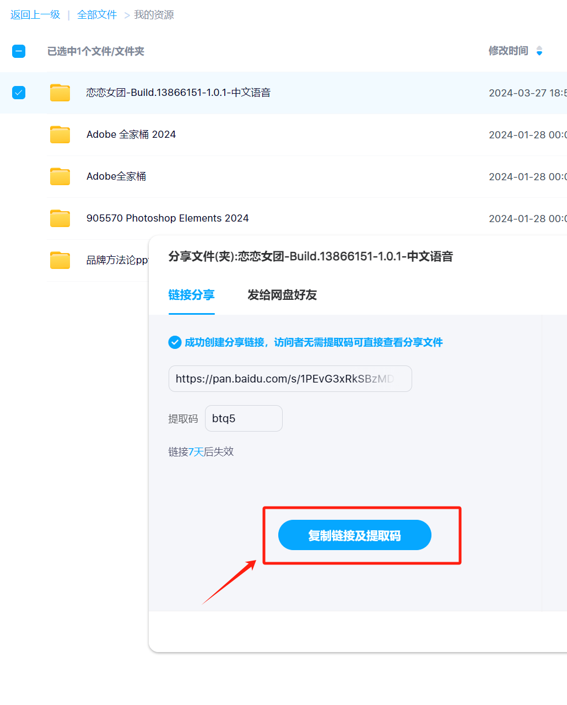Click the success checkmark icon

(175, 342)
